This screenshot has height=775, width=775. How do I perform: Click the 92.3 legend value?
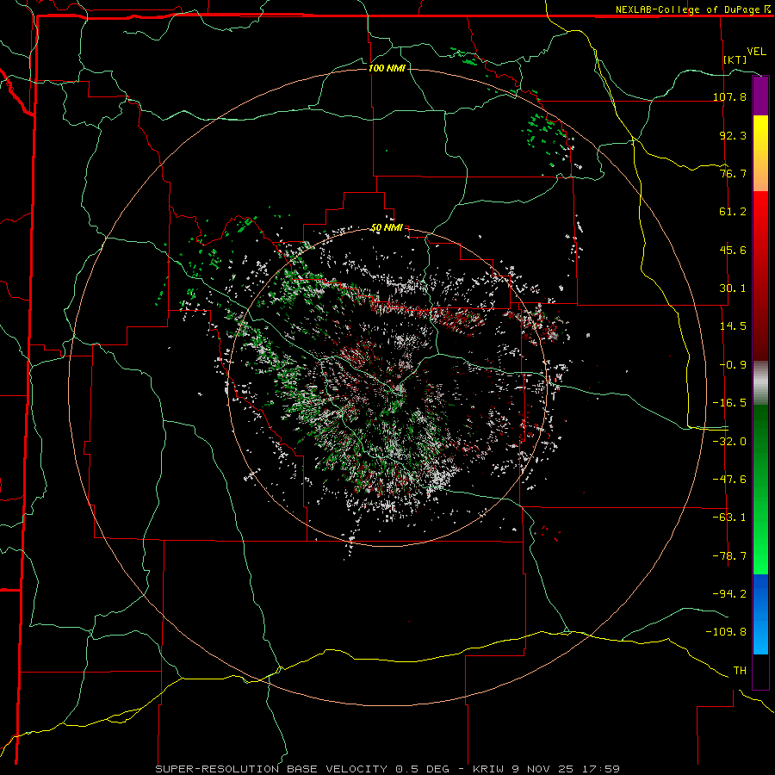pyautogui.click(x=733, y=135)
